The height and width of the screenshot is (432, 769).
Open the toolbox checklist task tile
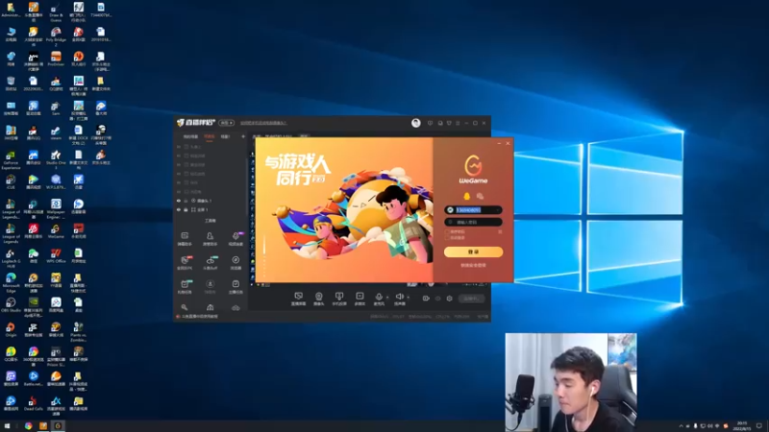click(236, 286)
